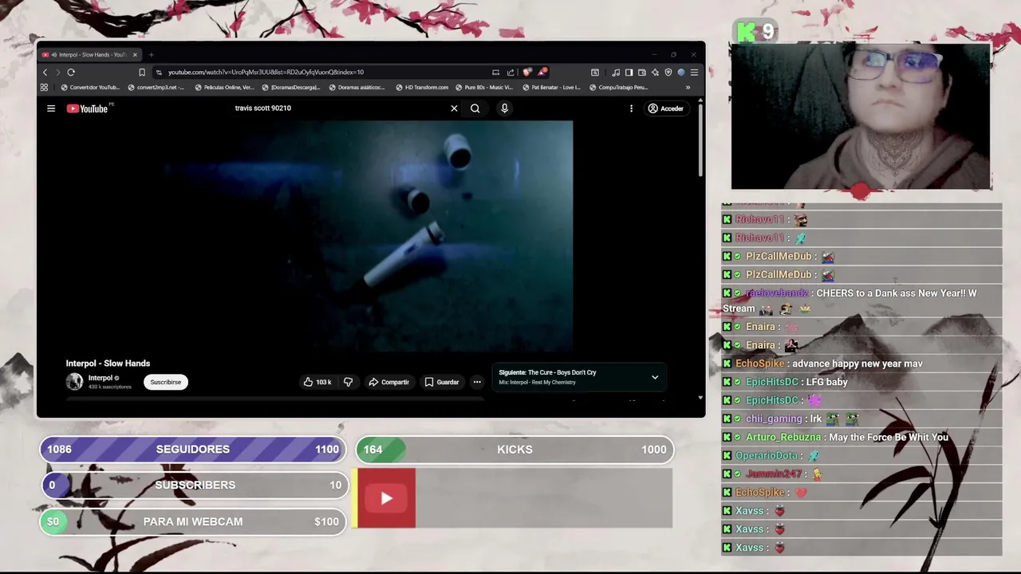Open CompuTrabajo Peru bookmark
1021x574 pixels.
tap(619, 88)
